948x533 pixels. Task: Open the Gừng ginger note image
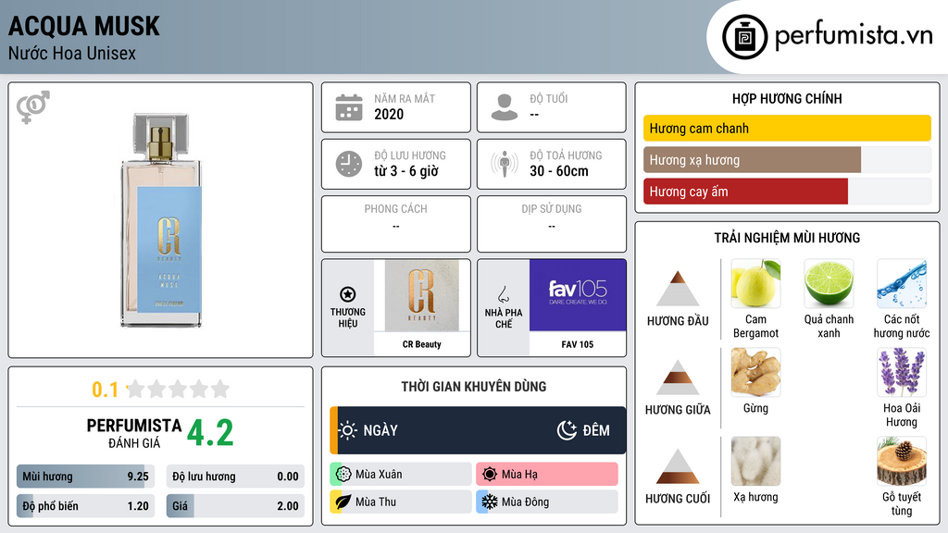click(x=755, y=372)
